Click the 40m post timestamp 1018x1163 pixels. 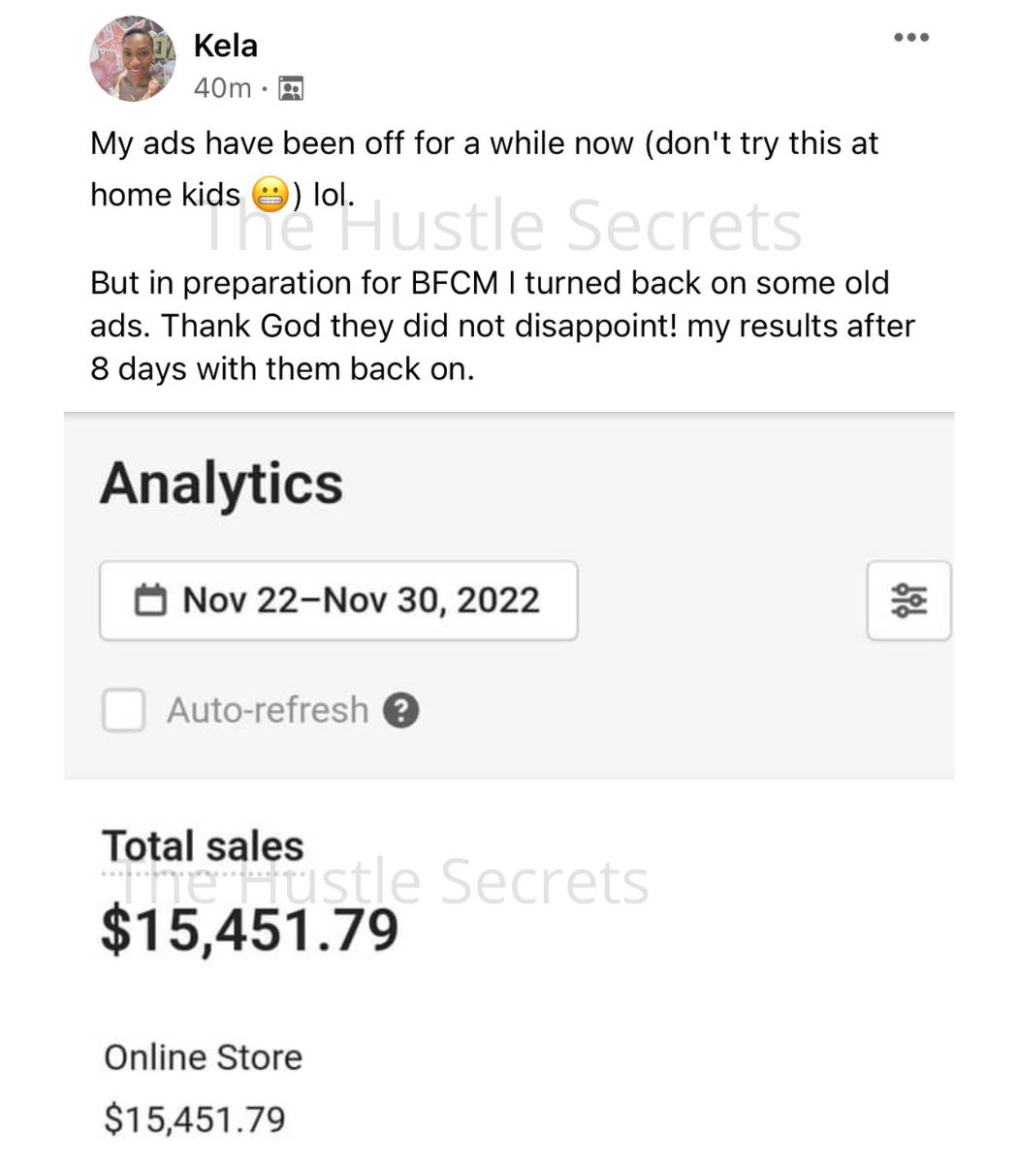222,88
